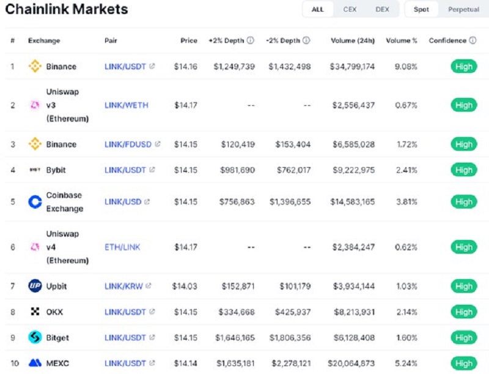Click the MEXC logo icon

[35, 362]
